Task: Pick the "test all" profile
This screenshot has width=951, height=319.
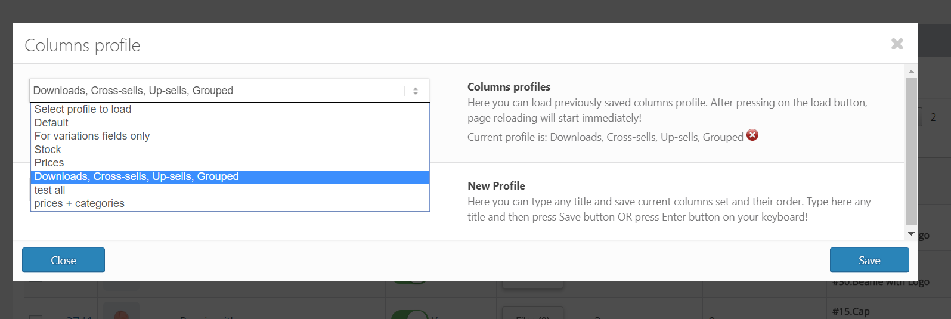Action: click(50, 190)
